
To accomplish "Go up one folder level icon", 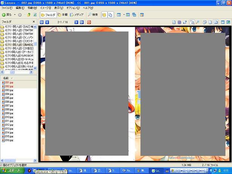I will click(x=29, y=15).
